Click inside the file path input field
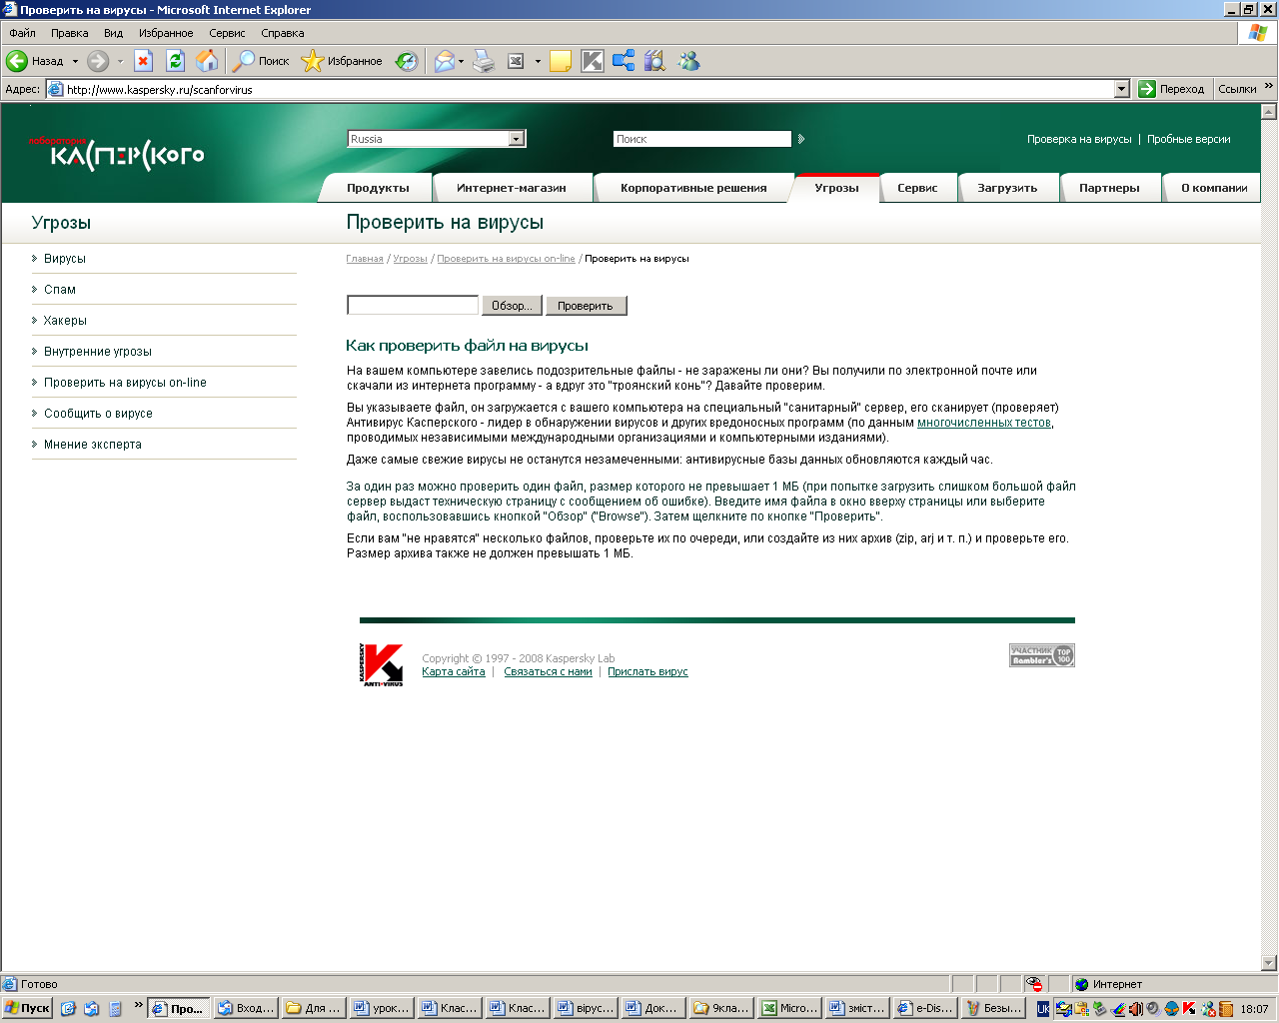The width and height of the screenshot is (1279, 1023). [413, 305]
